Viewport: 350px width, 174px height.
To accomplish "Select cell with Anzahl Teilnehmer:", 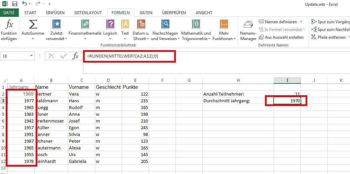I will tap(238, 94).
